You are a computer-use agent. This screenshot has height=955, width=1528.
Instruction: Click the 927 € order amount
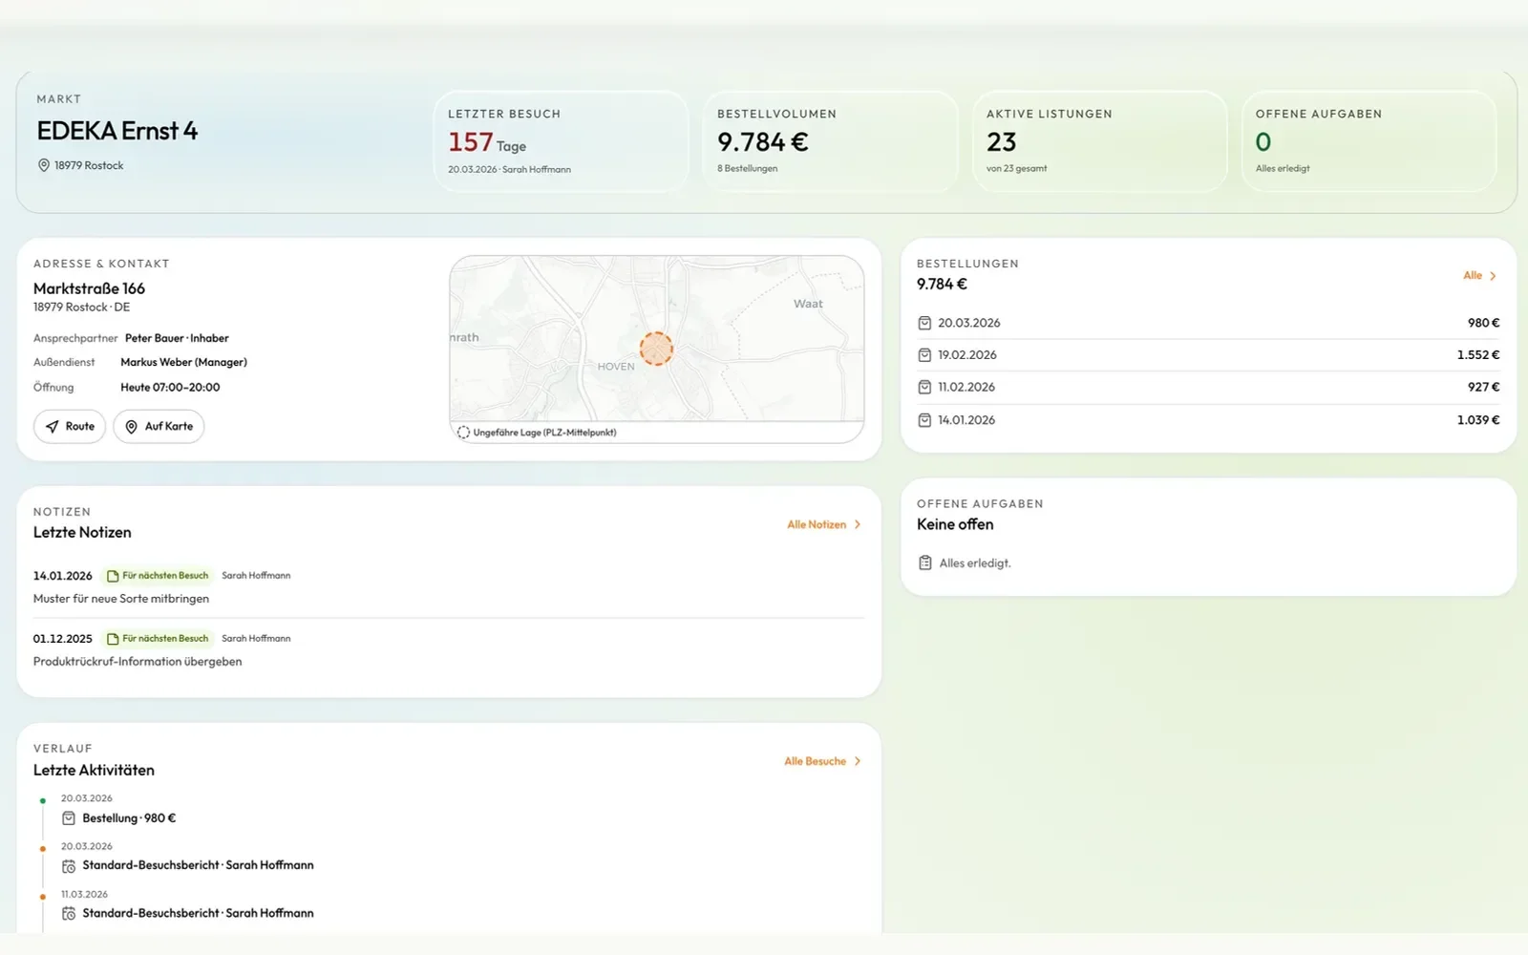click(x=1484, y=388)
